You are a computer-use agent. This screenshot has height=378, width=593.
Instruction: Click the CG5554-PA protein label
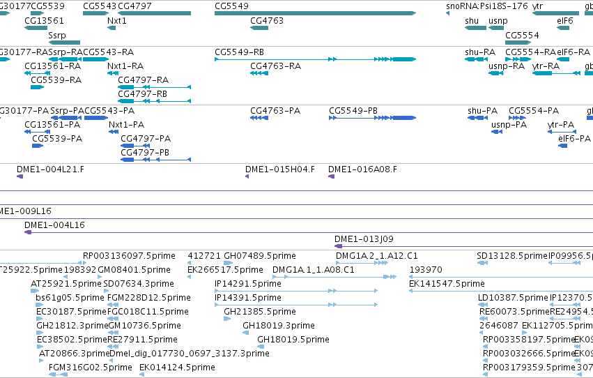pyautogui.click(x=534, y=110)
